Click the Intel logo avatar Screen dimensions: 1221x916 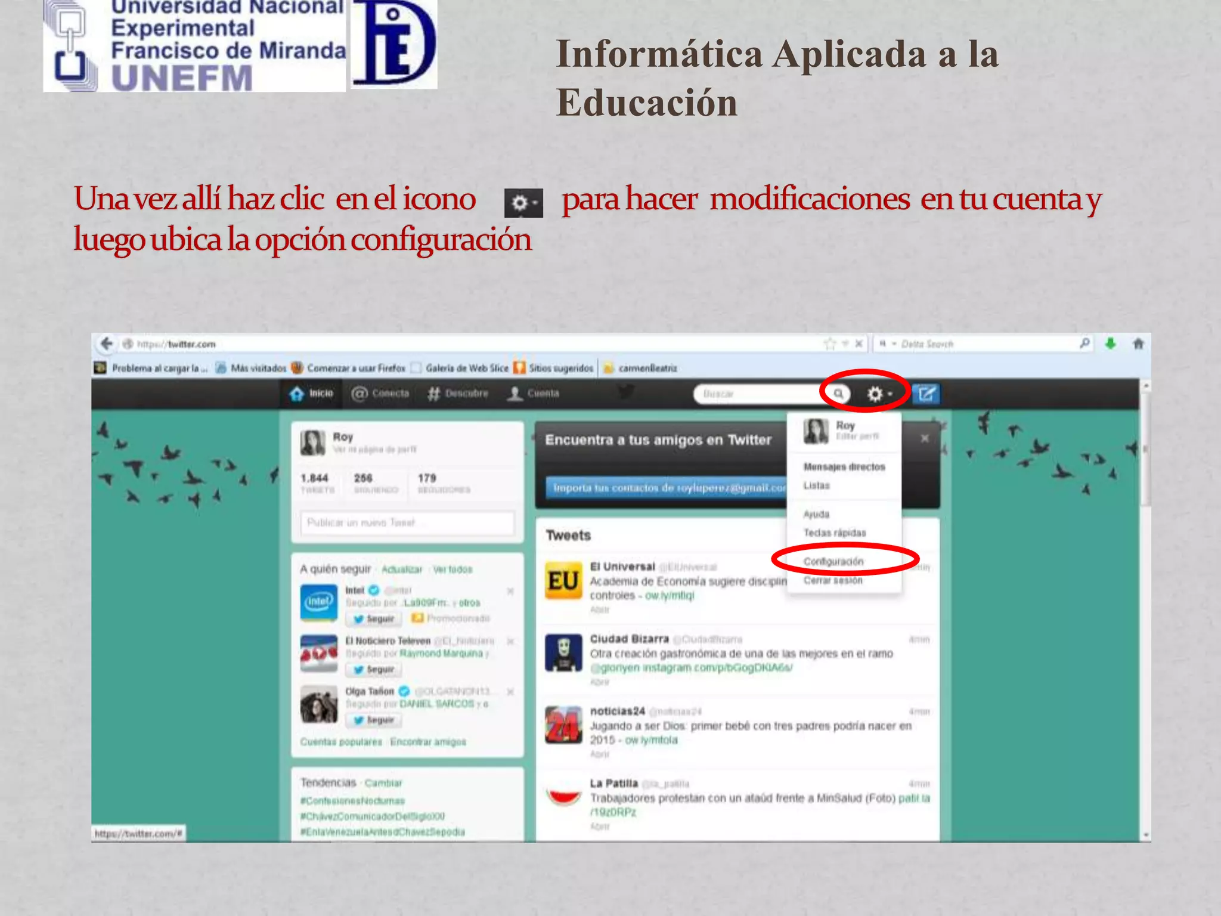pos(318,603)
